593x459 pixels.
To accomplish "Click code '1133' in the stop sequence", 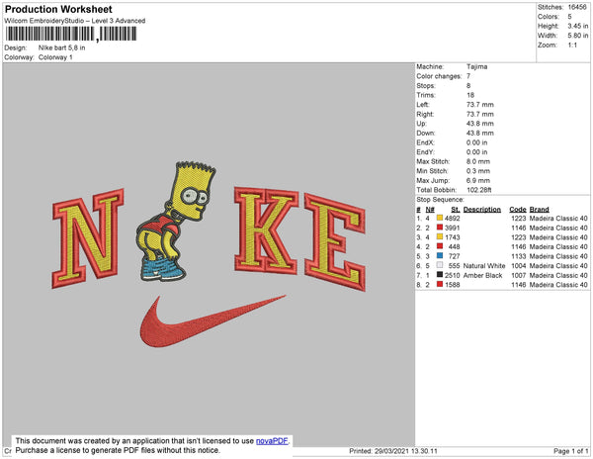I will (x=519, y=256).
